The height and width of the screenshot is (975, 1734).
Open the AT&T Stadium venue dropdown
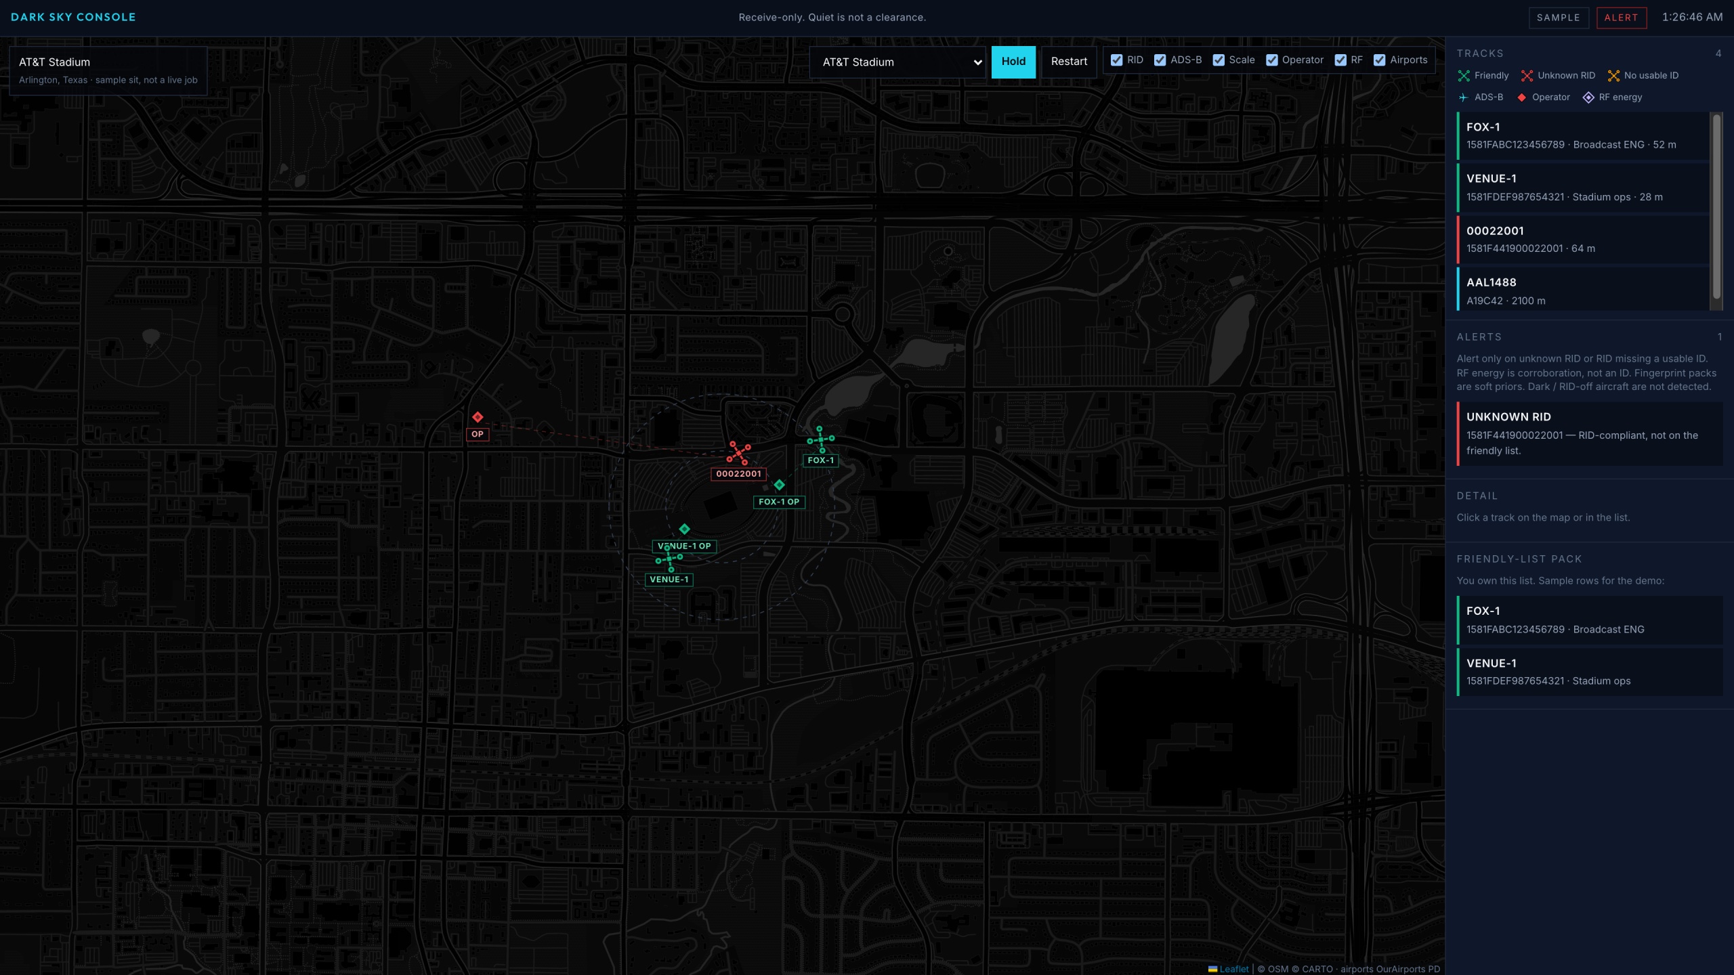click(x=897, y=62)
